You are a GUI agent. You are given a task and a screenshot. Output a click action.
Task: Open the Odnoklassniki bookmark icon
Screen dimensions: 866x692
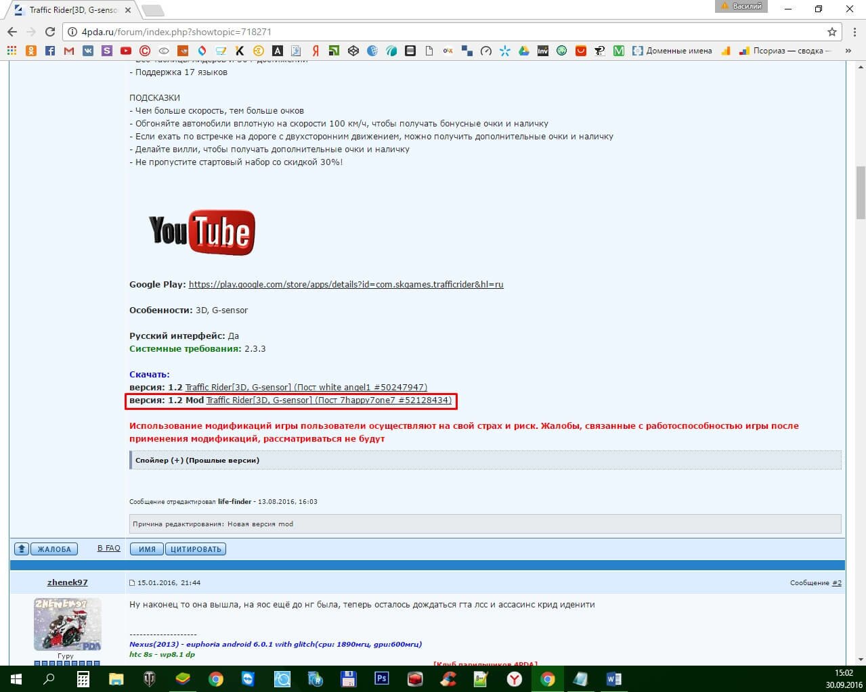tap(31, 51)
